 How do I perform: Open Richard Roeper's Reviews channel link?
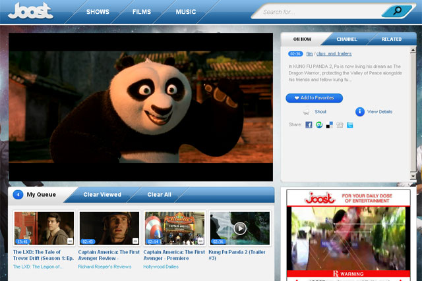pos(105,267)
